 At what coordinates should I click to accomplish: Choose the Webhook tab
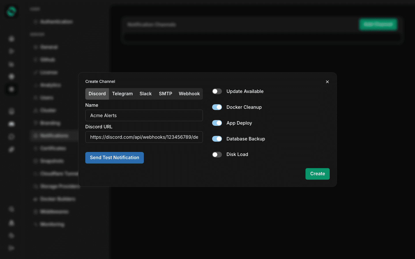click(189, 94)
